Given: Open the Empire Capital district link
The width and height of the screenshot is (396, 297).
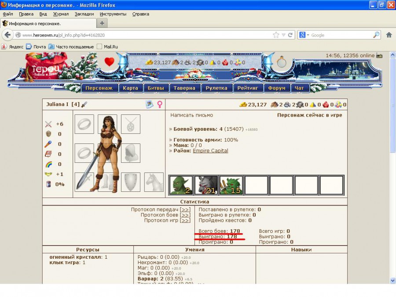Looking at the screenshot, I should pos(210,150).
